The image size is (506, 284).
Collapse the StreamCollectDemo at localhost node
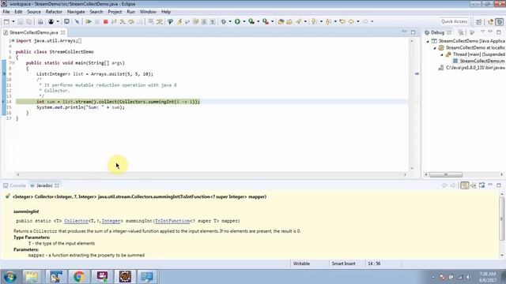435,47
